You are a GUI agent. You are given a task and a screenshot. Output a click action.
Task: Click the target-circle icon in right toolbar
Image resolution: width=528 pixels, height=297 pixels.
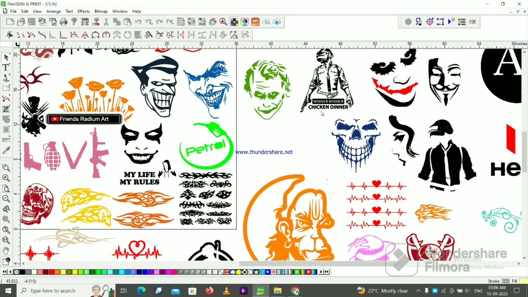coord(430,22)
